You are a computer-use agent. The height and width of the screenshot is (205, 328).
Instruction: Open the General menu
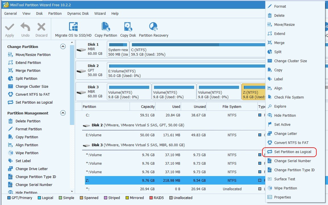click(x=11, y=14)
